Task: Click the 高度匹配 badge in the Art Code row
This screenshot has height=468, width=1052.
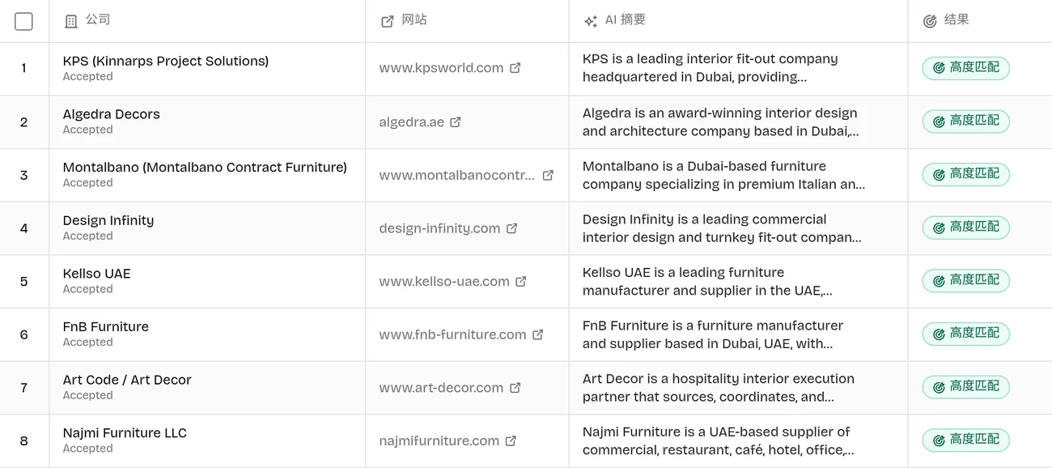Action: (x=966, y=387)
